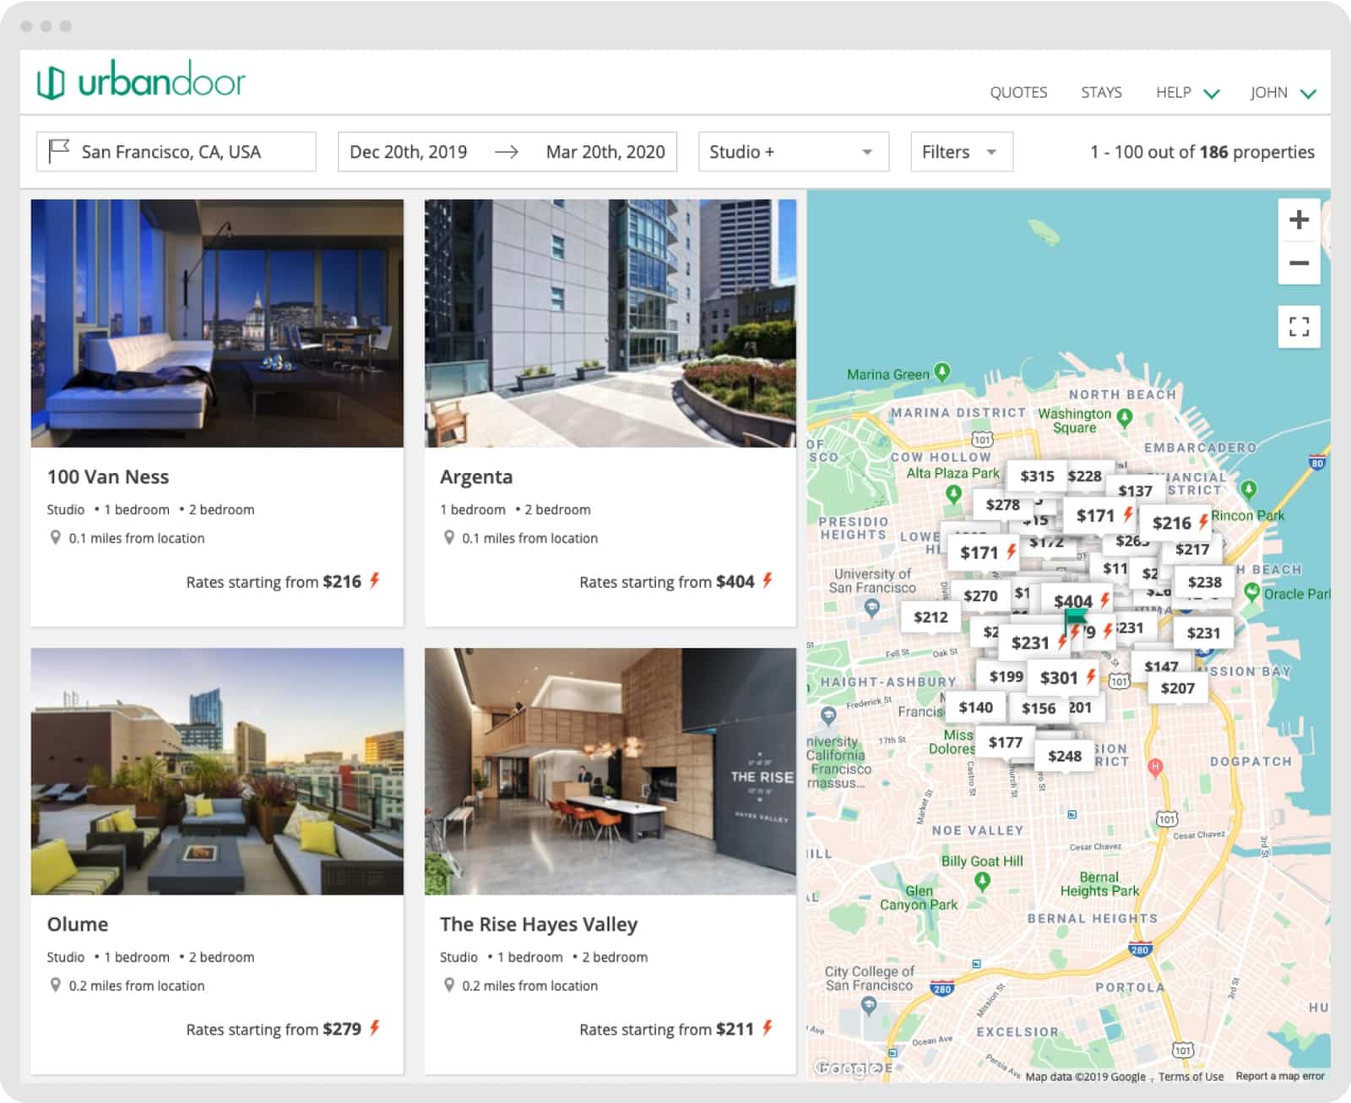Screen dimensions: 1351x1103
Task: Zoom out of the map with minus icon
Action: pyautogui.click(x=1299, y=264)
